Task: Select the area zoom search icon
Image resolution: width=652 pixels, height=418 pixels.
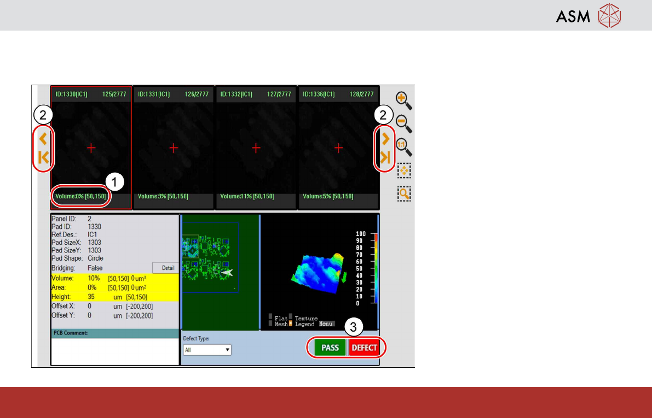Action: (404, 194)
